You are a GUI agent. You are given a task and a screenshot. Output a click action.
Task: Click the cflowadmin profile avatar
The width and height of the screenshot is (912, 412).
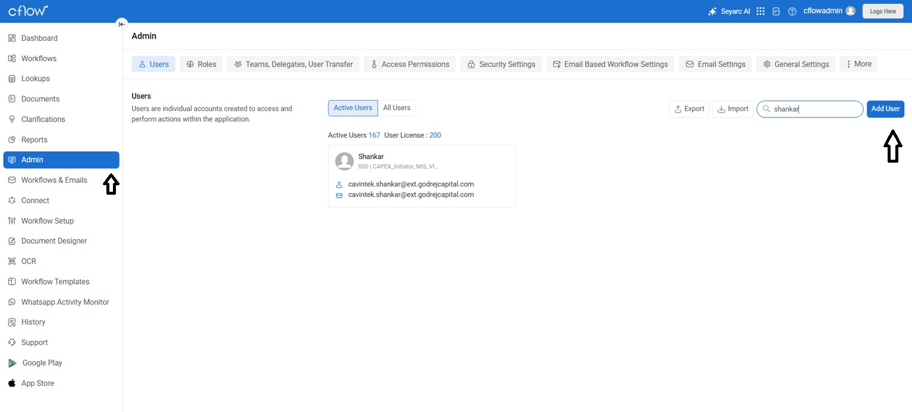click(850, 11)
